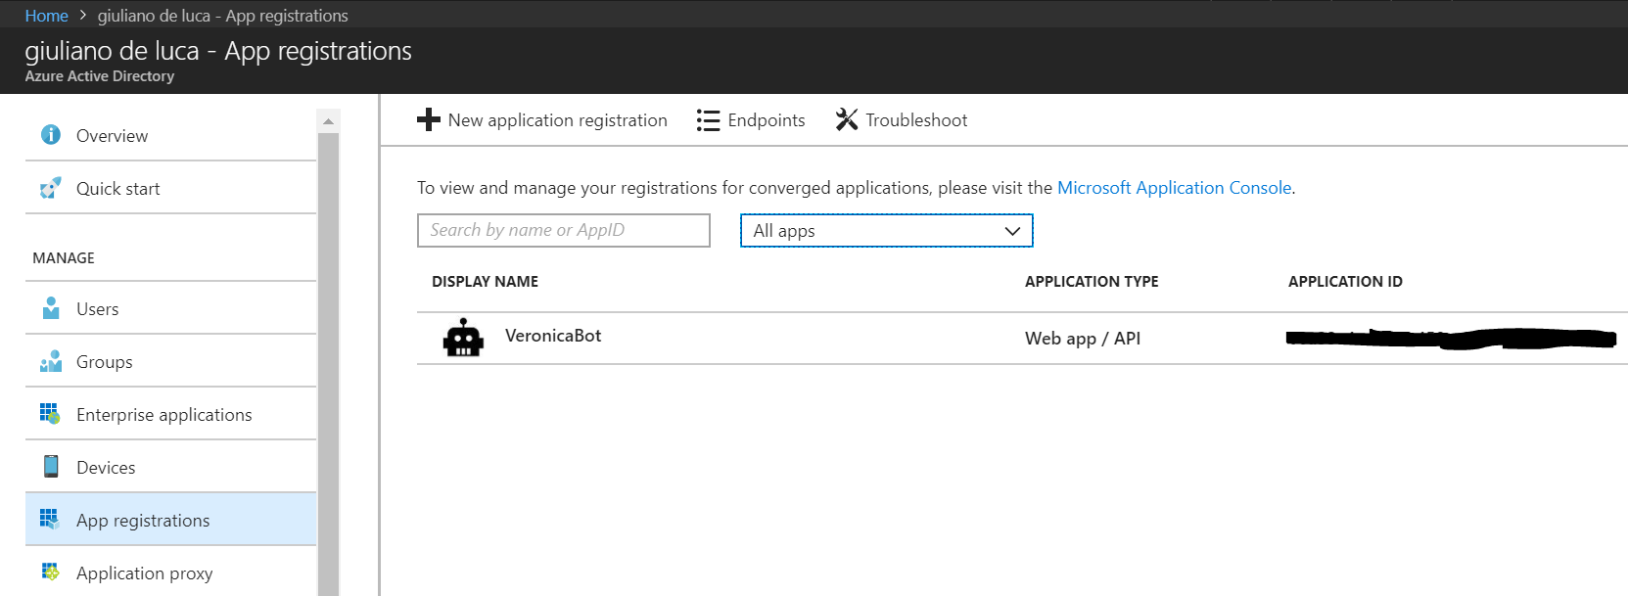Screen dimensions: 1628x596
Task: Click the Devices phone icon
Action: (x=51, y=467)
